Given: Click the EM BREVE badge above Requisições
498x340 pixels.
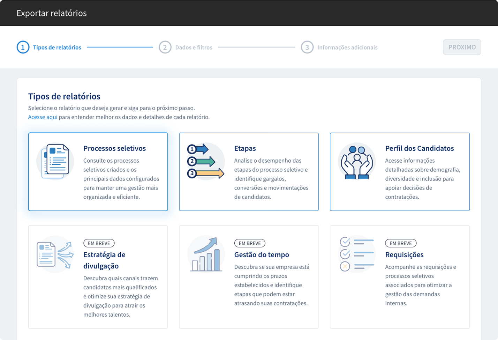Looking at the screenshot, I should click(x=401, y=243).
